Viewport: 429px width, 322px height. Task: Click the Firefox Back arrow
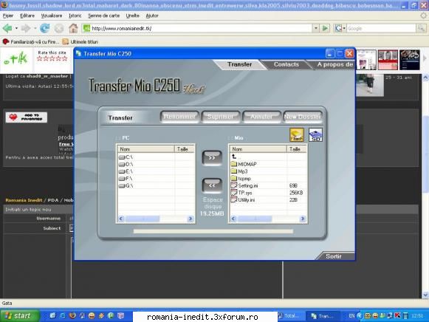(7, 28)
